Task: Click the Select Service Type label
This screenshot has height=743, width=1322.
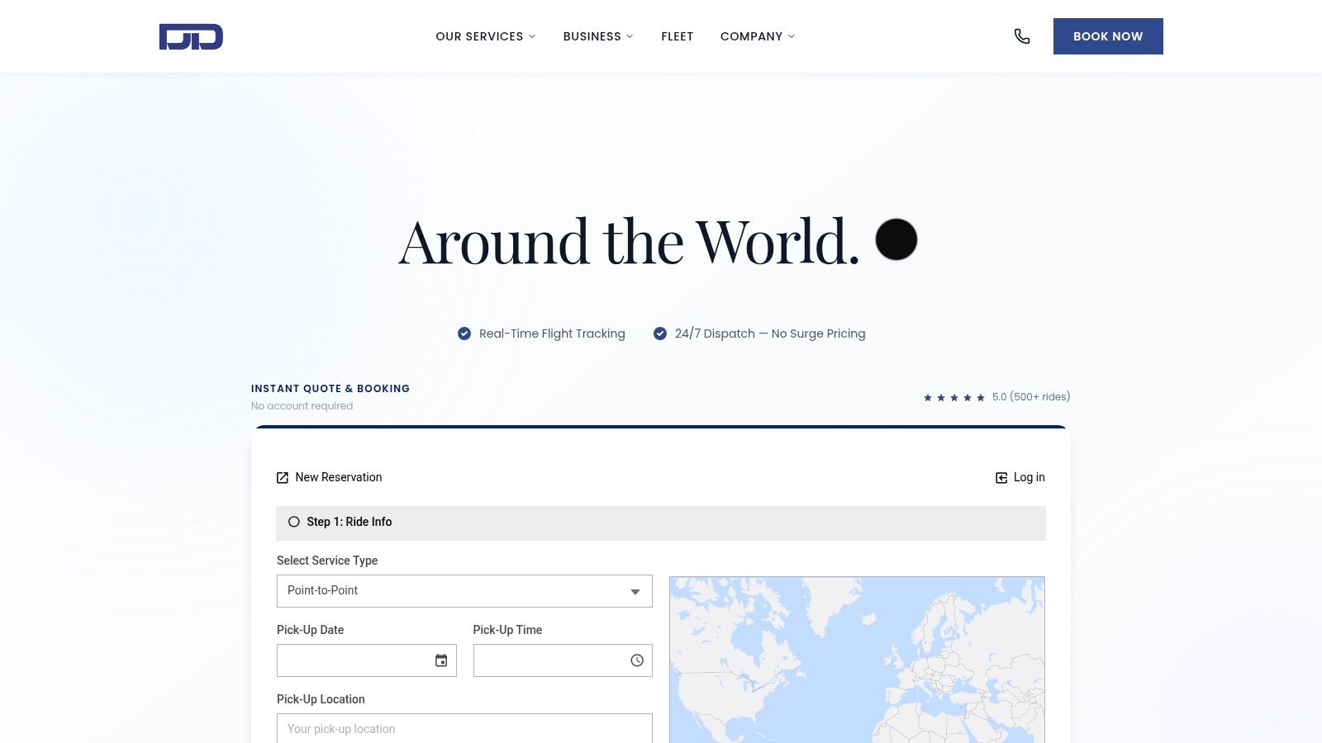Action: point(327,561)
